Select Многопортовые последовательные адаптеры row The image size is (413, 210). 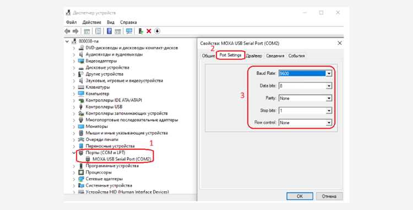click(x=132, y=120)
